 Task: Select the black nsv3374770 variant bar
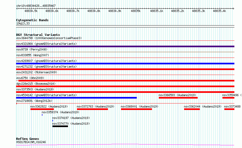tap(60, 126)
